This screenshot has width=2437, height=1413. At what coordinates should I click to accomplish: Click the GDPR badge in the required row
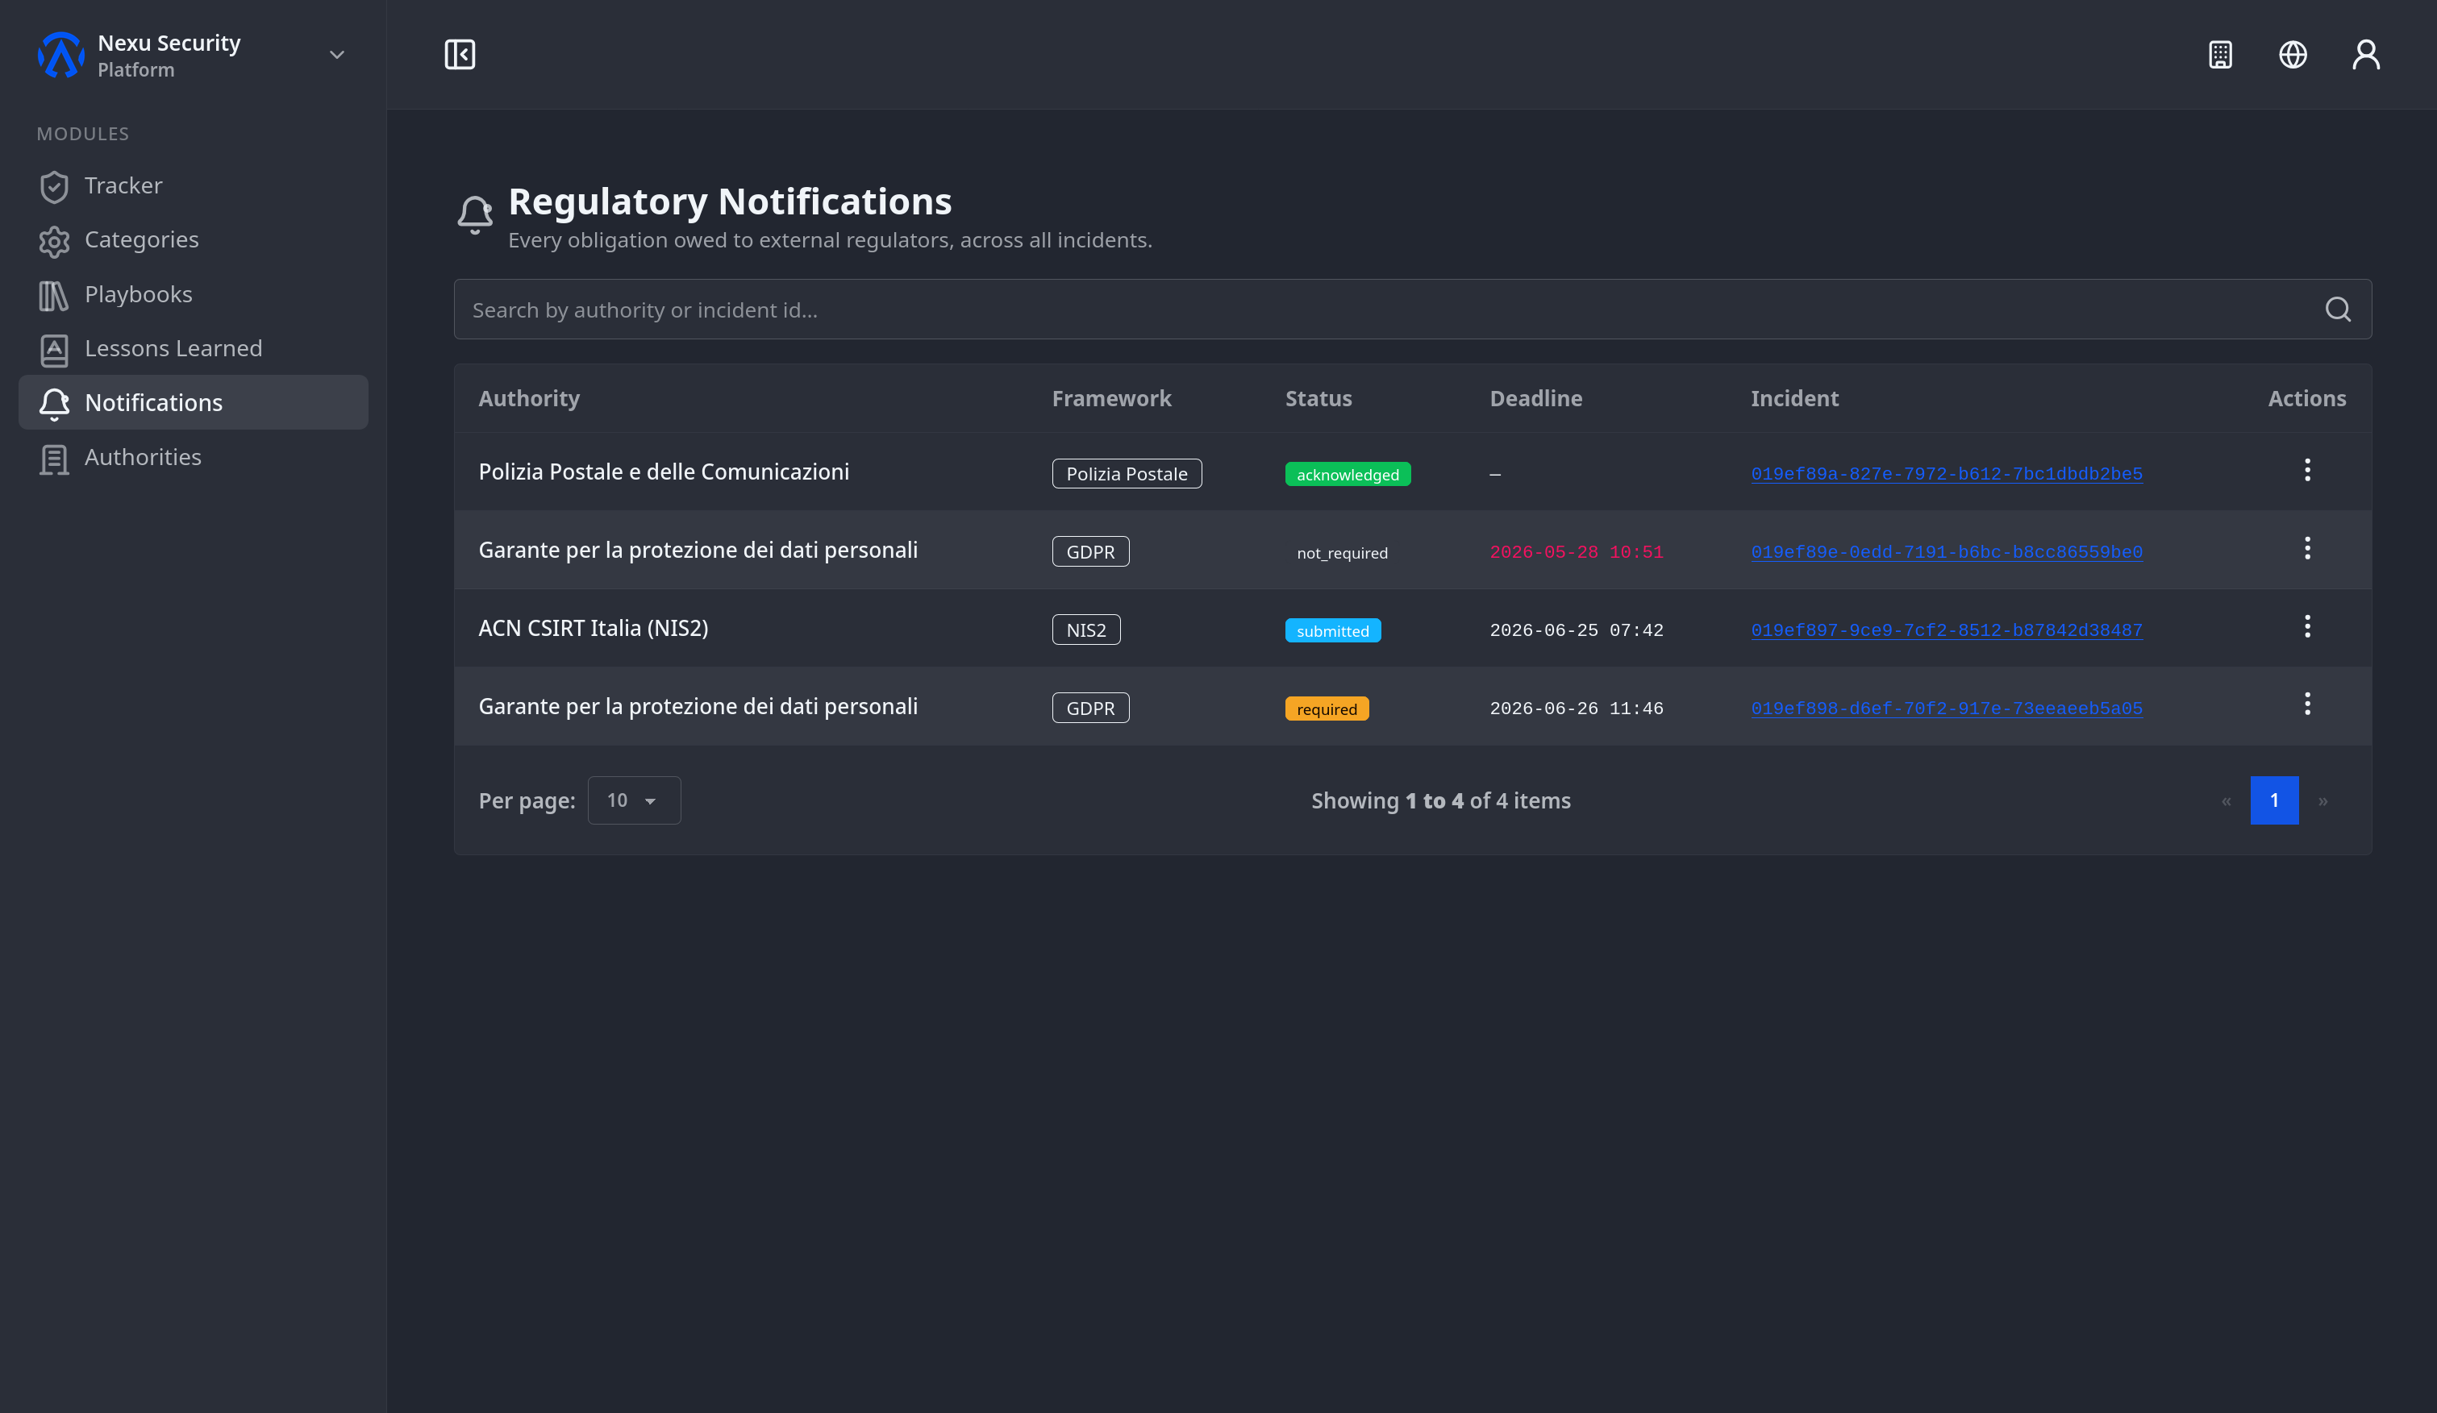1090,709
